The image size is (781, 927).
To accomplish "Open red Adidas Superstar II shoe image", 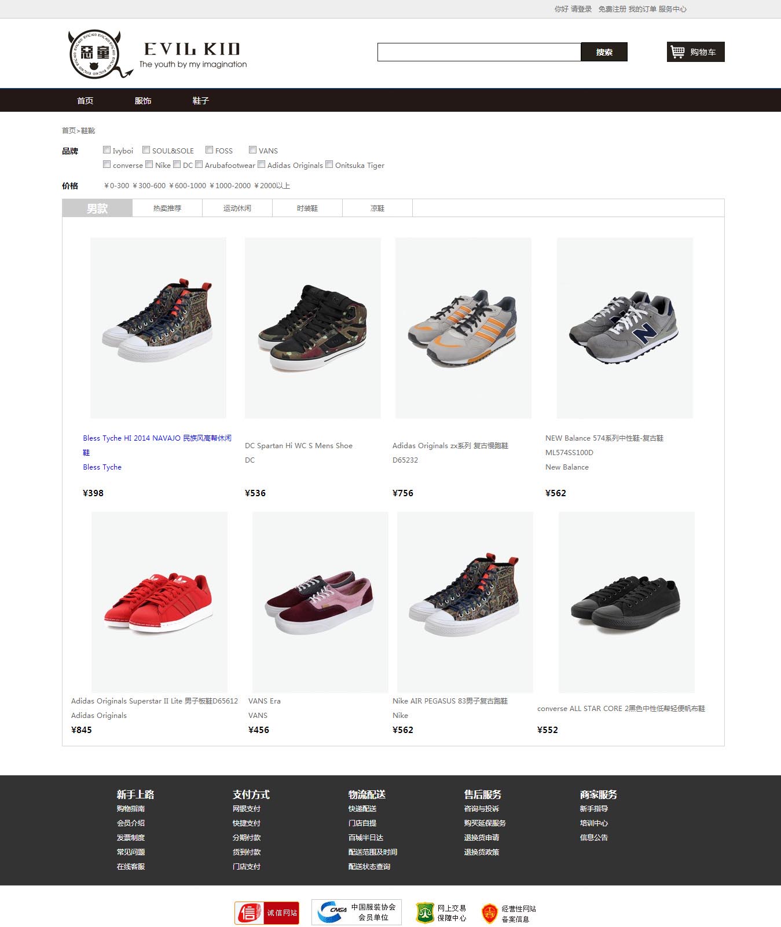I will (x=159, y=602).
